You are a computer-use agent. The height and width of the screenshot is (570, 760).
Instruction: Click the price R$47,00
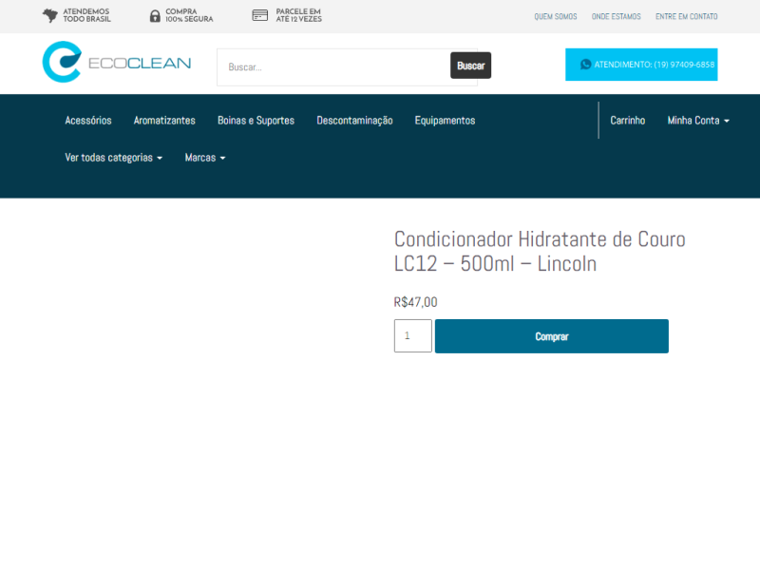tap(415, 302)
